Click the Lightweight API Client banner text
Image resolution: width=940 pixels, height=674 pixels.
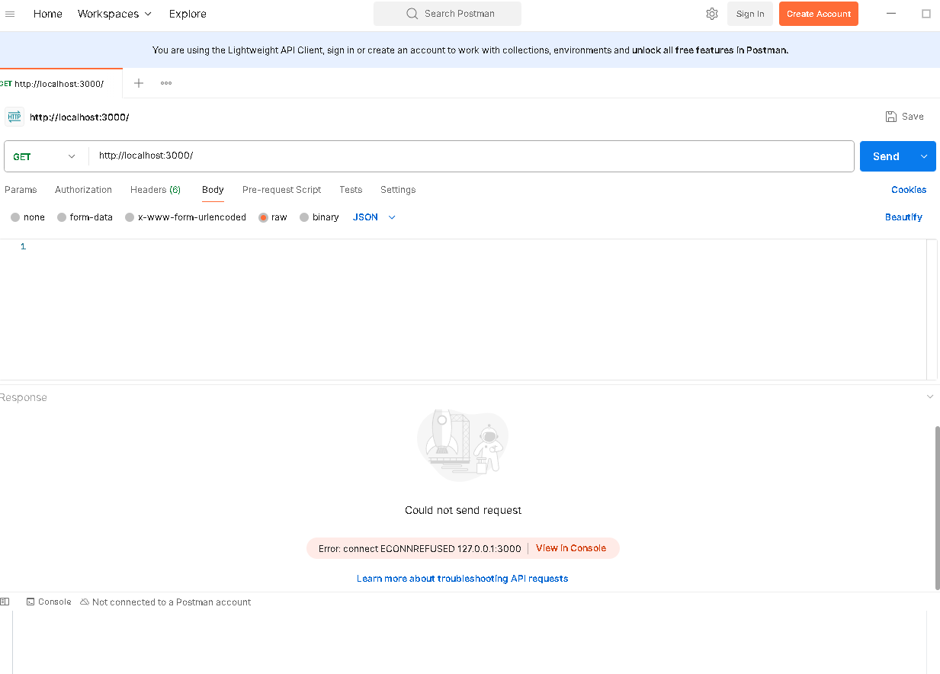[470, 50]
